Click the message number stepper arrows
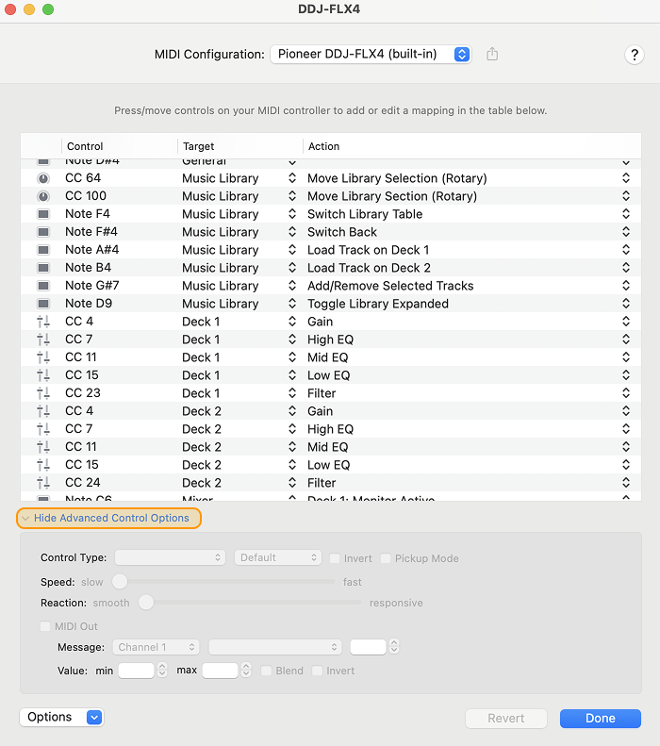Screen dimensions: 660x746 pyautogui.click(x=394, y=647)
